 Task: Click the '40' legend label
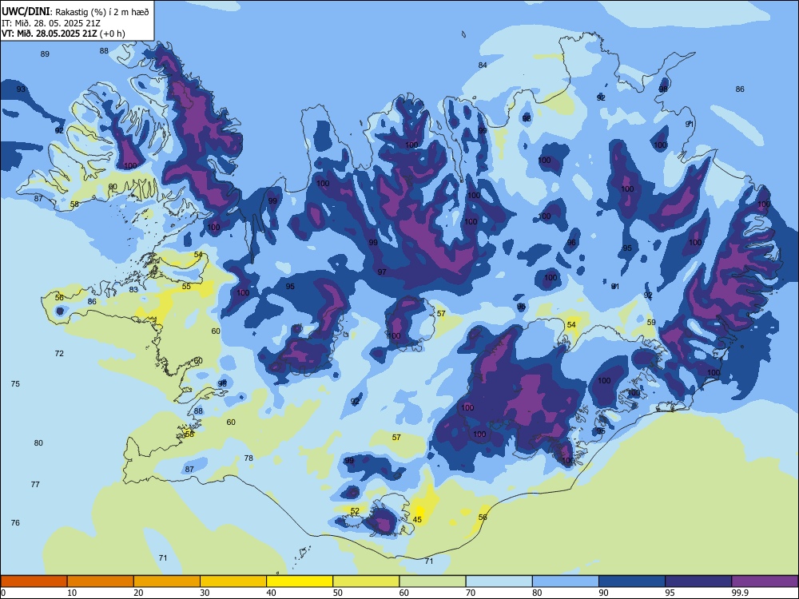coord(271,593)
